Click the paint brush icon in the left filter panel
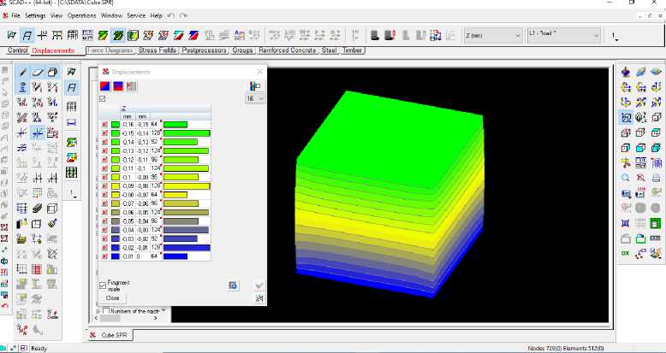Image resolution: width=666 pixels, height=353 pixels. click(52, 224)
